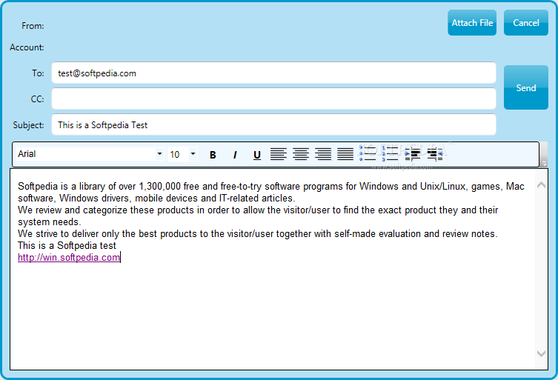Justify the text
This screenshot has width=558, height=380.
345,154
